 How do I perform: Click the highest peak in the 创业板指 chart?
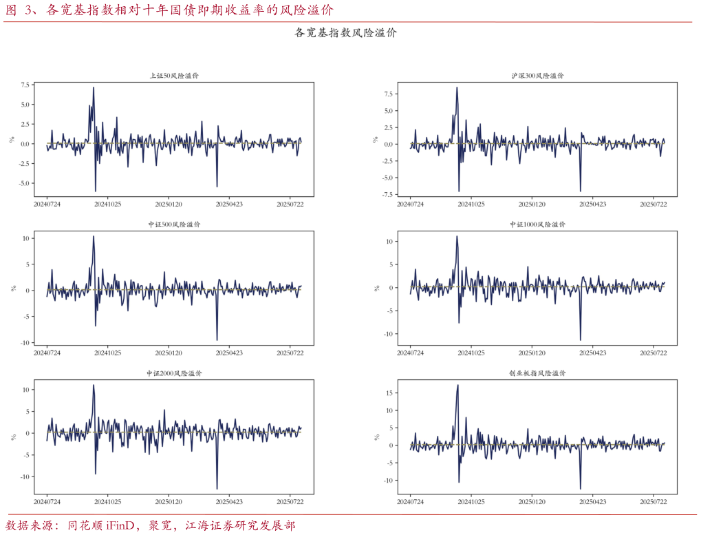tap(457, 386)
